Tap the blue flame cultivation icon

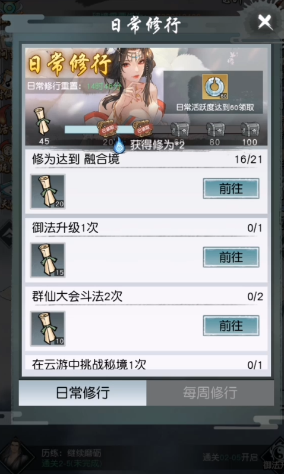[119, 145]
